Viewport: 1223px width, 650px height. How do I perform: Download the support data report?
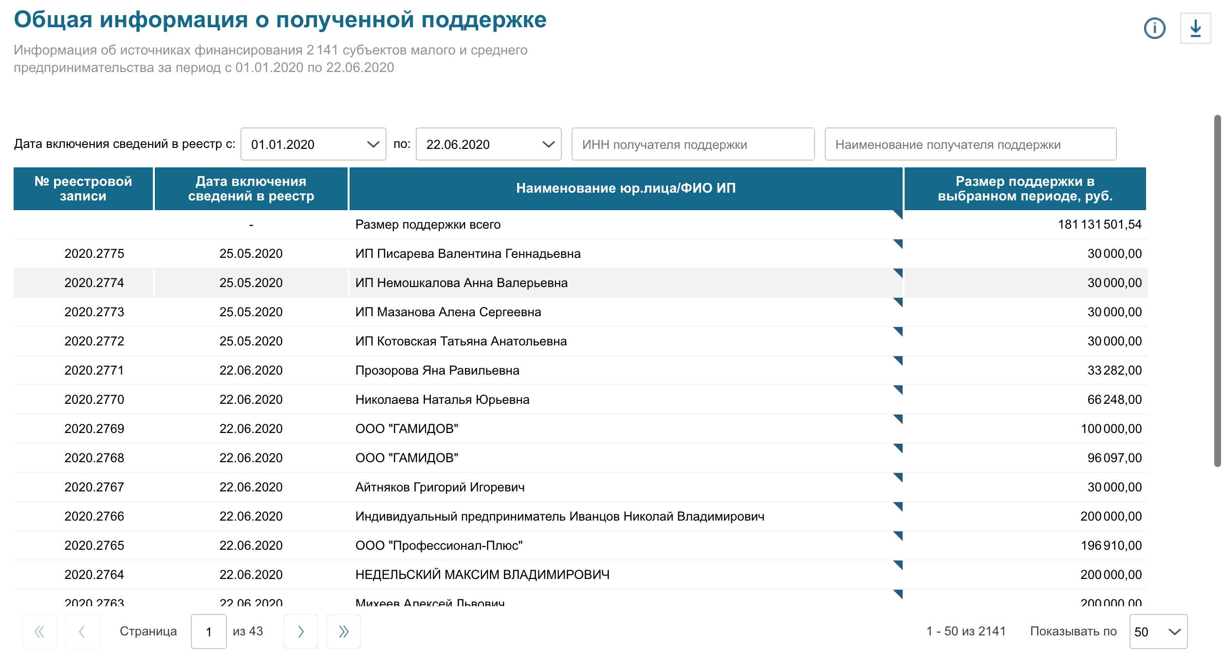[x=1195, y=28]
